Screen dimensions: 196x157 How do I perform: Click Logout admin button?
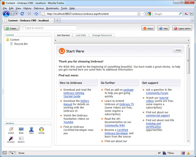coord(182,28)
